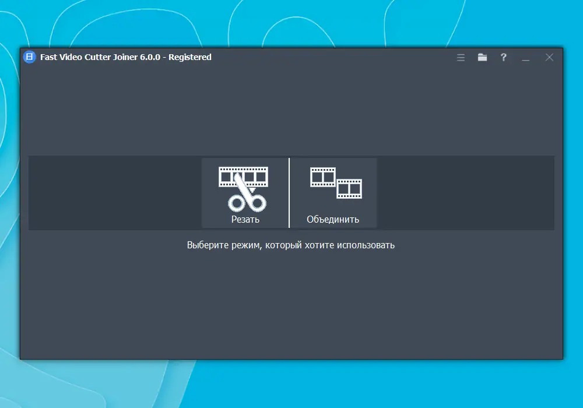Click the 'Fast Video Cutter Joiner 6.0.0 - Registered' title

pyautogui.click(x=126, y=57)
